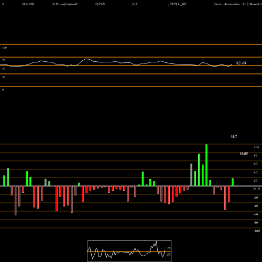Click the MR axis label 40
The height and width of the screenshot is (262, 262).
point(256,172)
